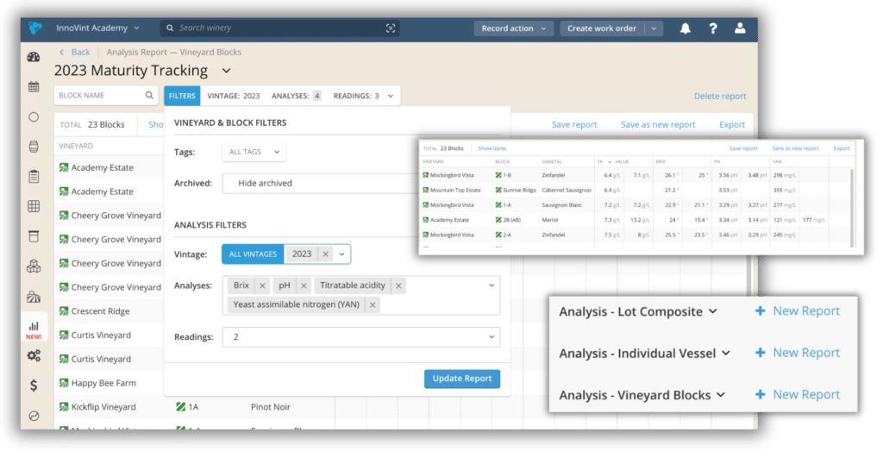Click the Crescent Ridge leaf icon

tap(64, 311)
